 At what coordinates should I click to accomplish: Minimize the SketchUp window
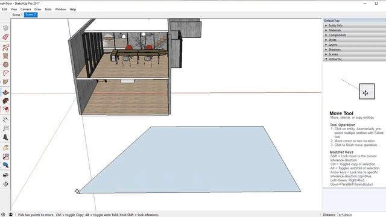(x=365, y=3)
